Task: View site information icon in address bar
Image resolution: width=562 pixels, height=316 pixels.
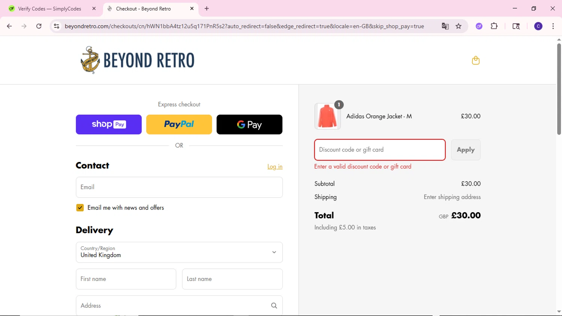Action: click(57, 26)
